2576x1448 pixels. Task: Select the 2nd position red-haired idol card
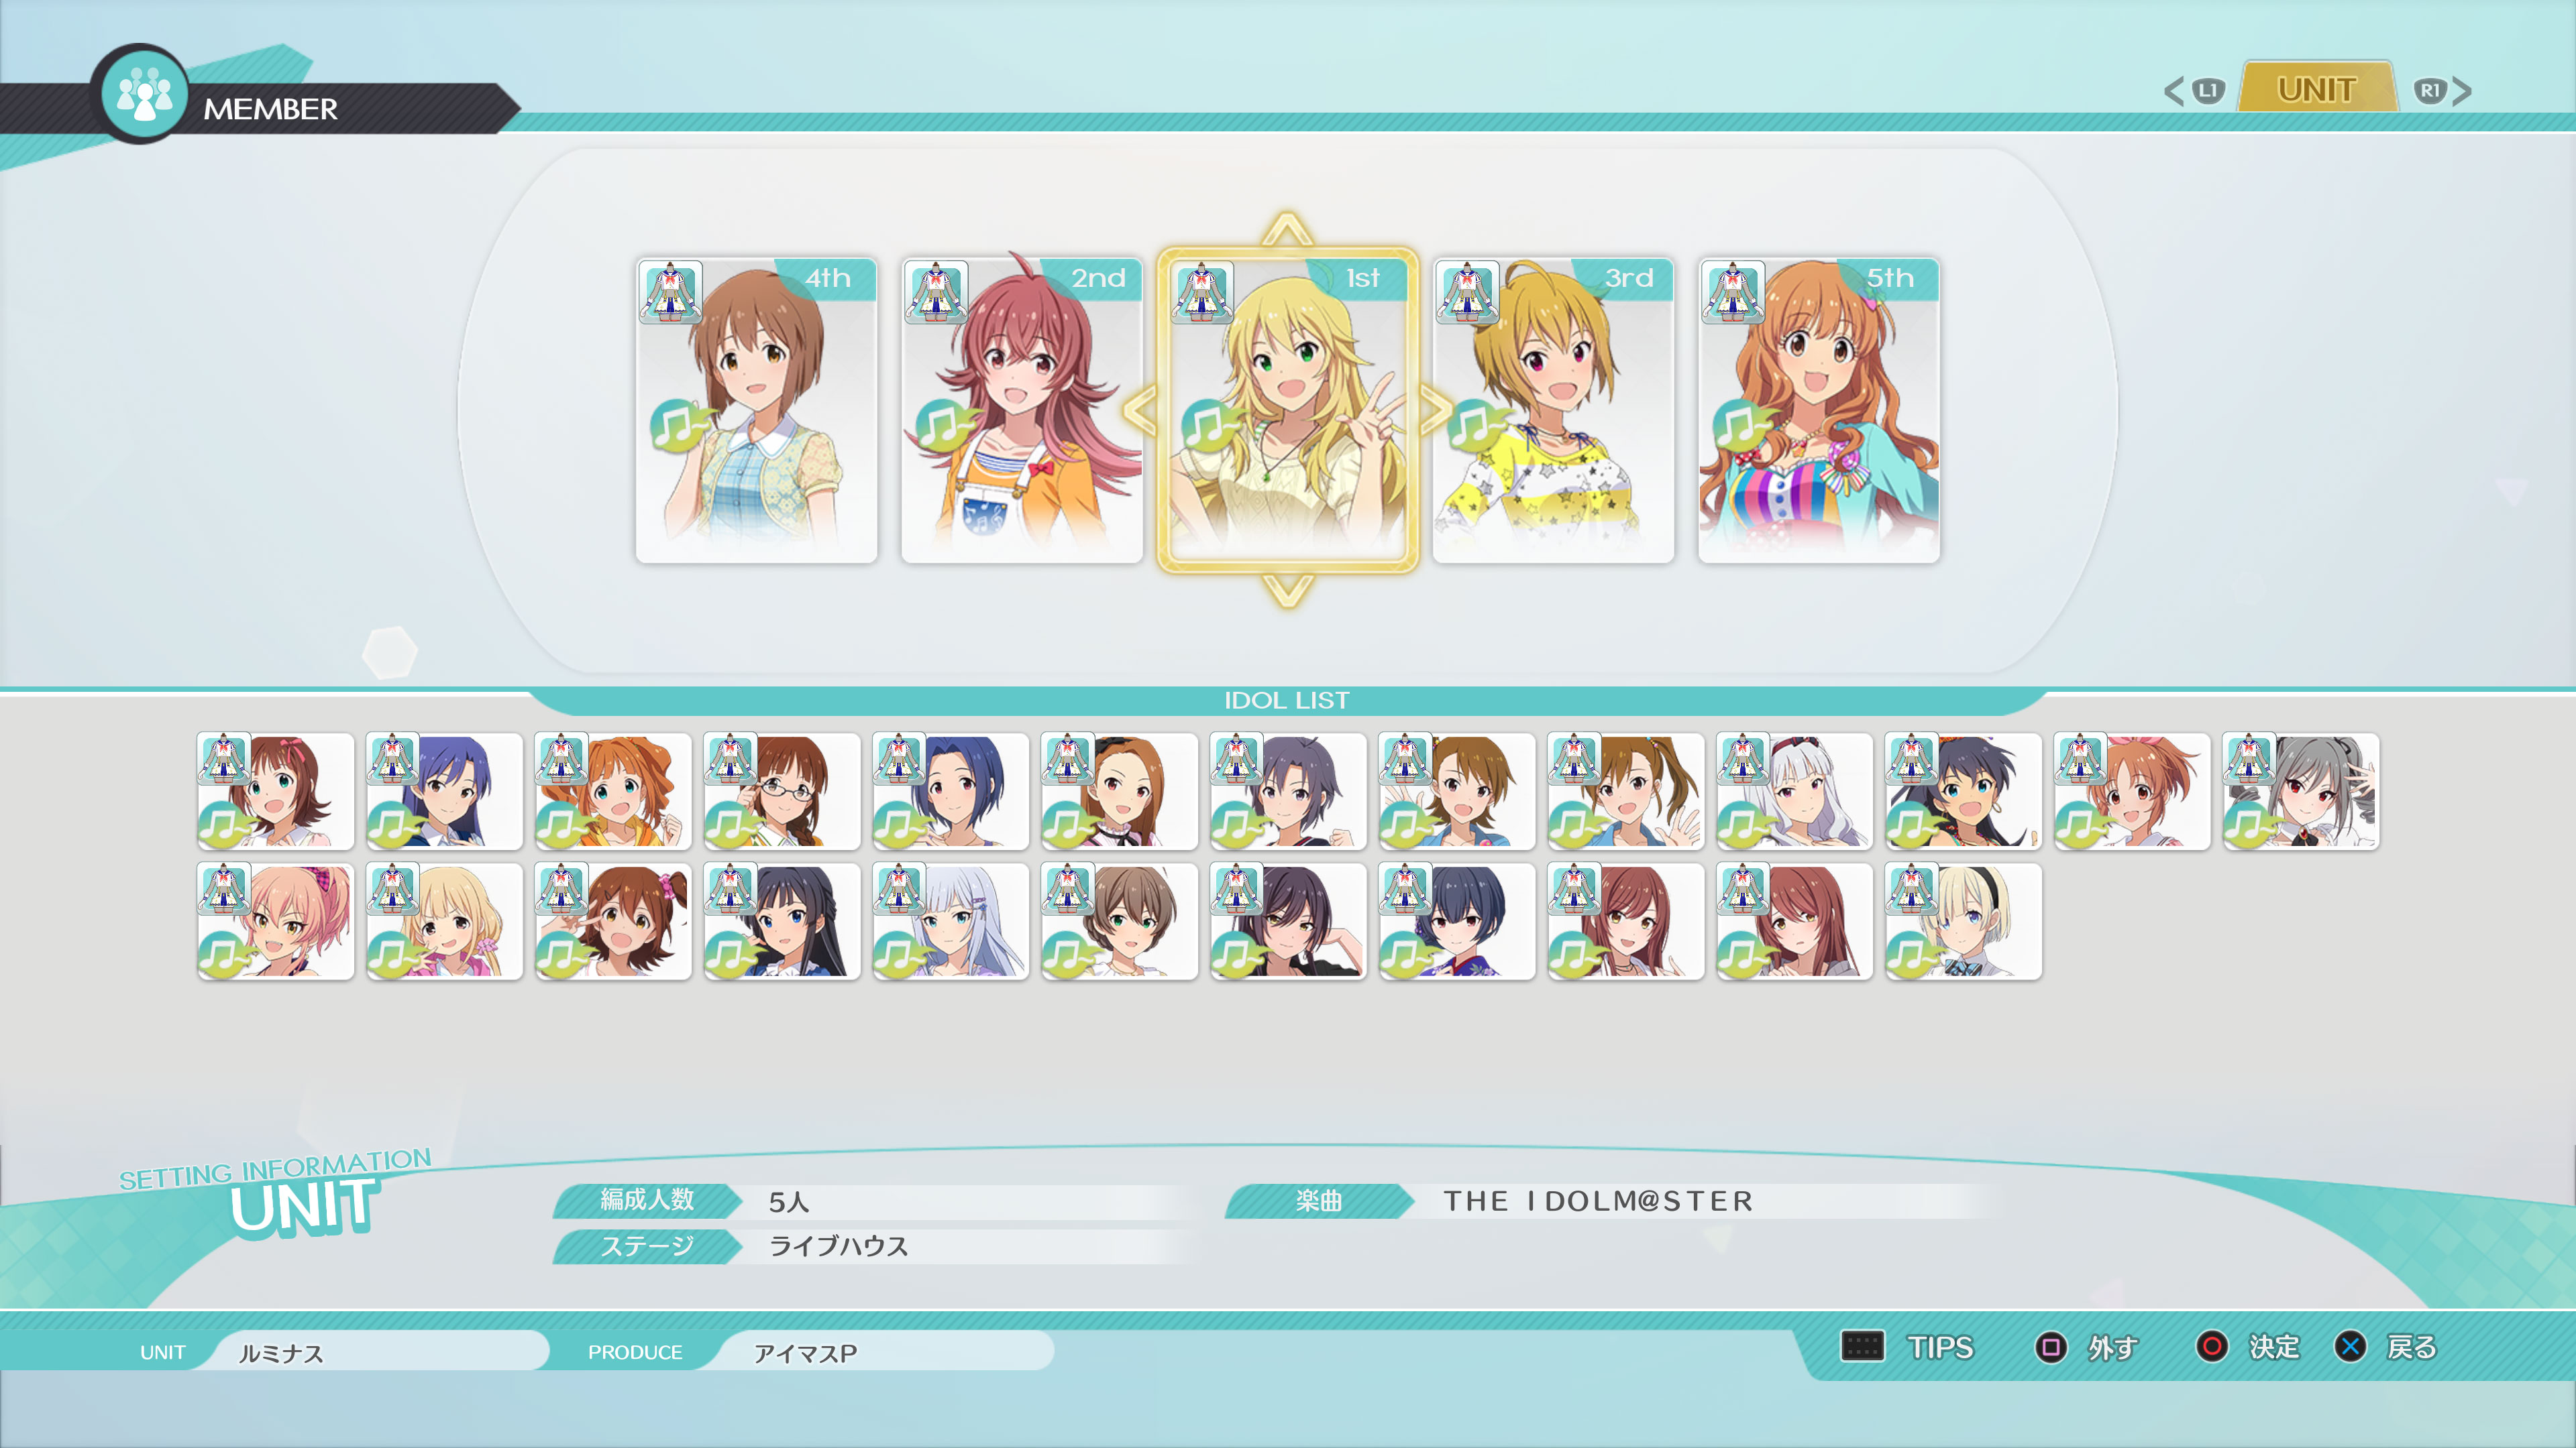coord(1021,411)
